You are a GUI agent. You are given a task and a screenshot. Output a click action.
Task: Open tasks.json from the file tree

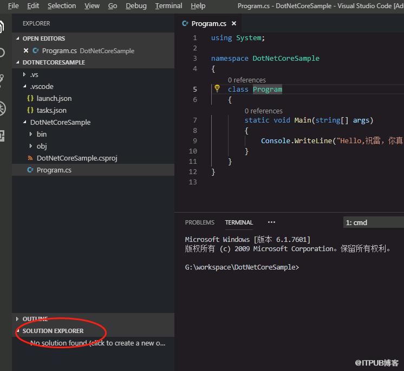pyautogui.click(x=93, y=110)
